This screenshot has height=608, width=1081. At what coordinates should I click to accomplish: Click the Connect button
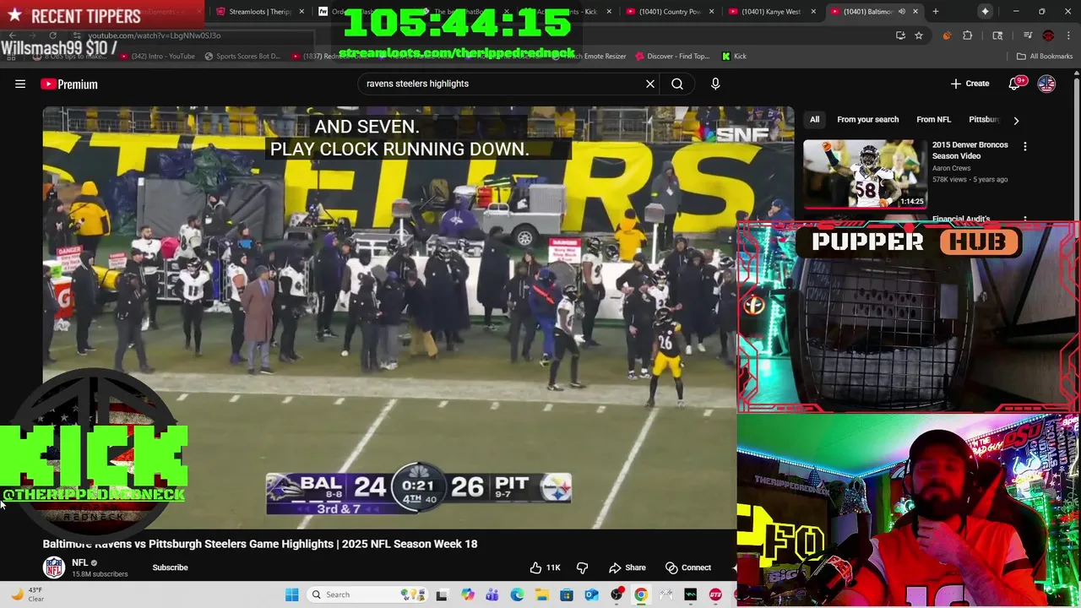click(688, 567)
